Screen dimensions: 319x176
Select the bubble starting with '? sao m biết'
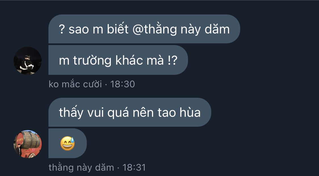(x=144, y=29)
